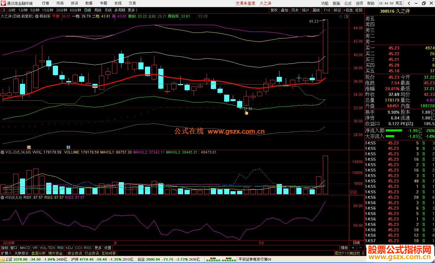Screen dimensions: 435x263
Task: Click the 平安证券南京行情09 server status
Action: click(255, 259)
